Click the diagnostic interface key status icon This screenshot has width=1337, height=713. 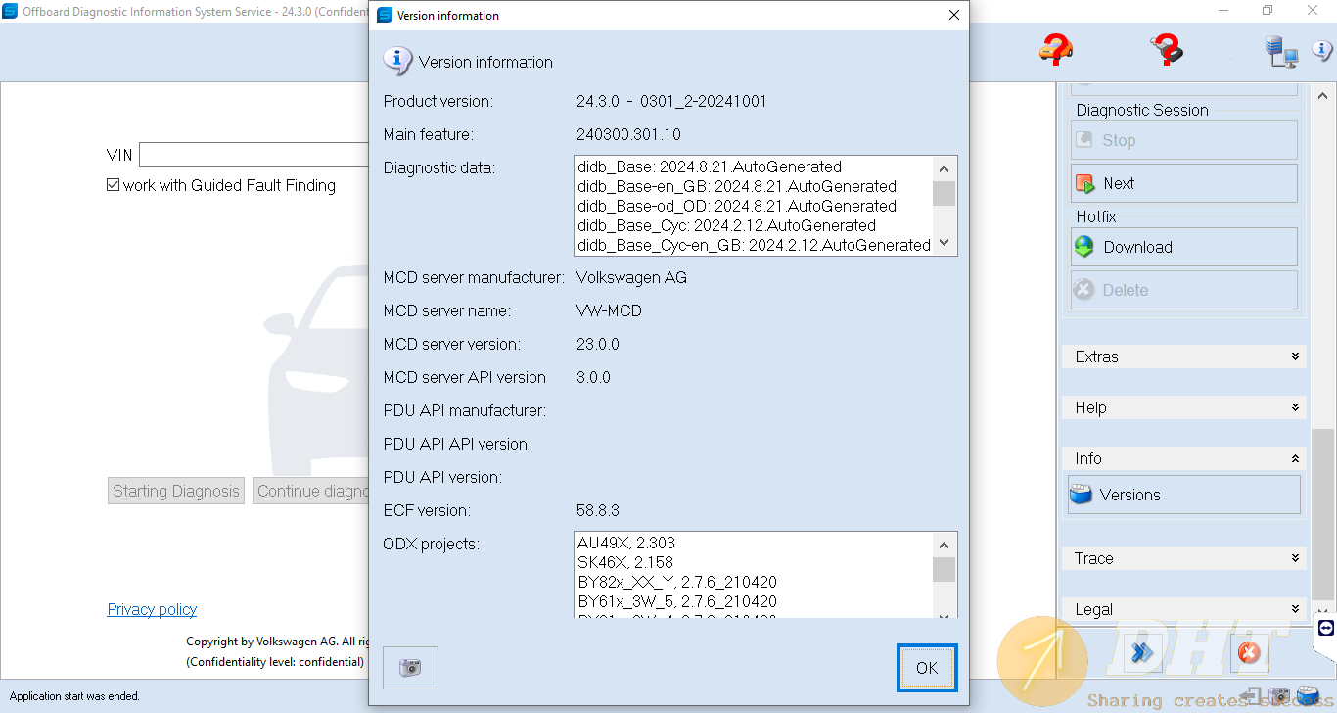tap(1167, 49)
